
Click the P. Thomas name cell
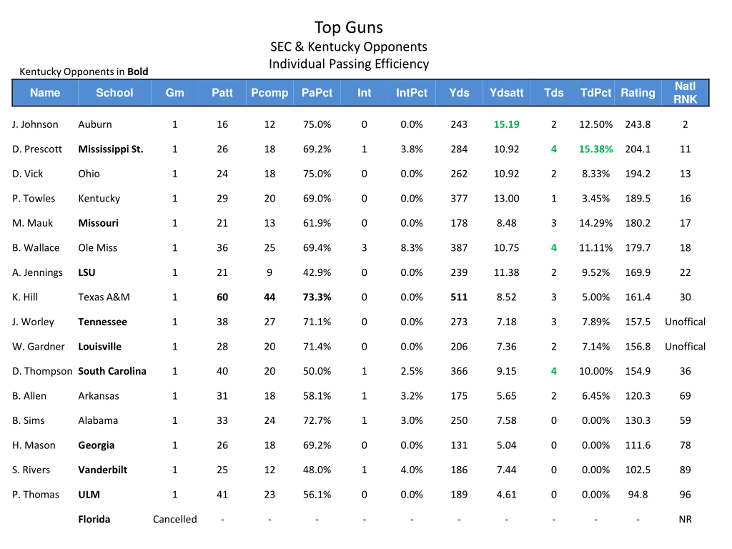click(35, 495)
